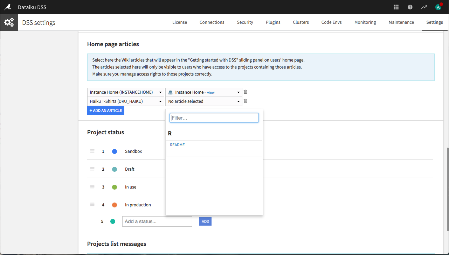This screenshot has height=255, width=449.
Task: Open the Maintenance tab
Action: [x=401, y=22]
